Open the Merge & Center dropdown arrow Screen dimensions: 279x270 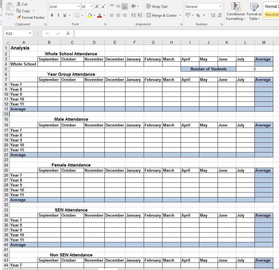[180, 16]
